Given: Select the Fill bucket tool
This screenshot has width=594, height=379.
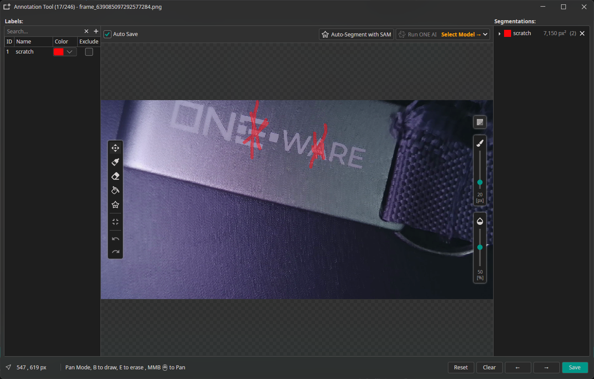Looking at the screenshot, I should pyautogui.click(x=115, y=190).
